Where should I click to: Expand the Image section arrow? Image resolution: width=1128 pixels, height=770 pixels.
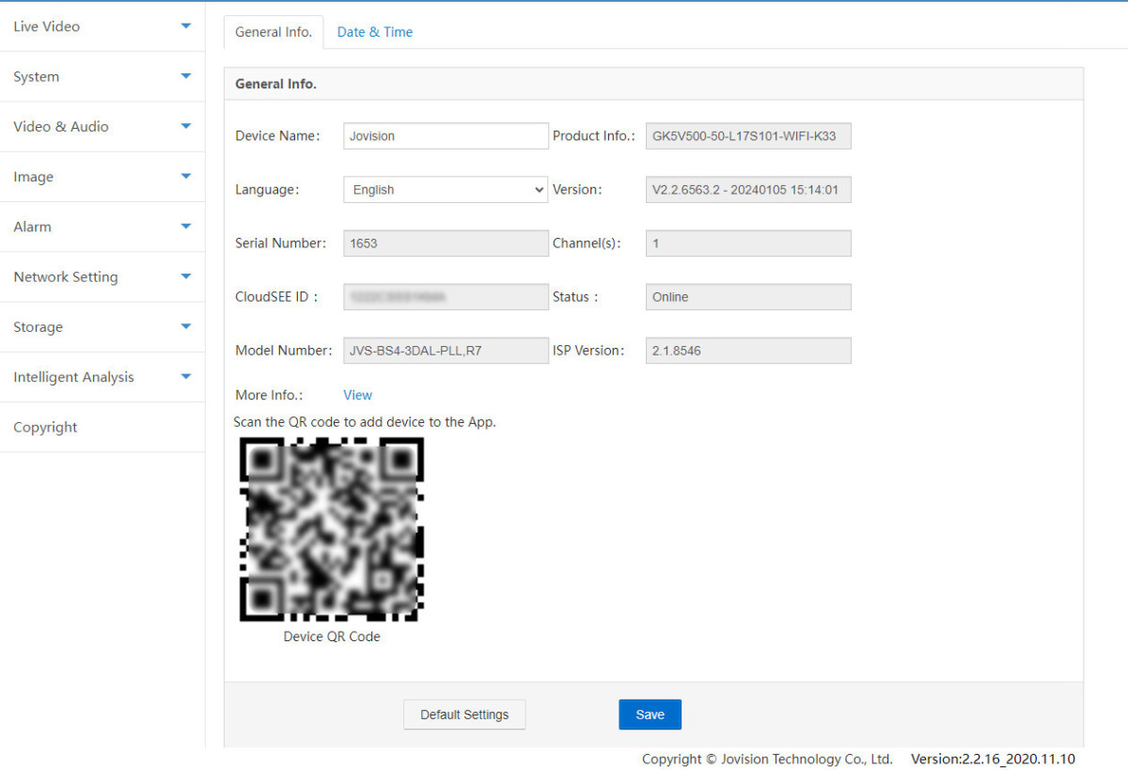(185, 177)
